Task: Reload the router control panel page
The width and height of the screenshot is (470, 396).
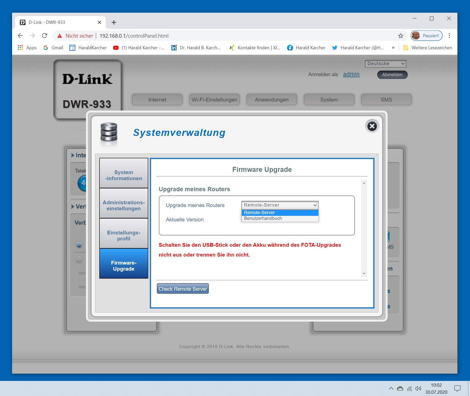Action: pos(44,36)
